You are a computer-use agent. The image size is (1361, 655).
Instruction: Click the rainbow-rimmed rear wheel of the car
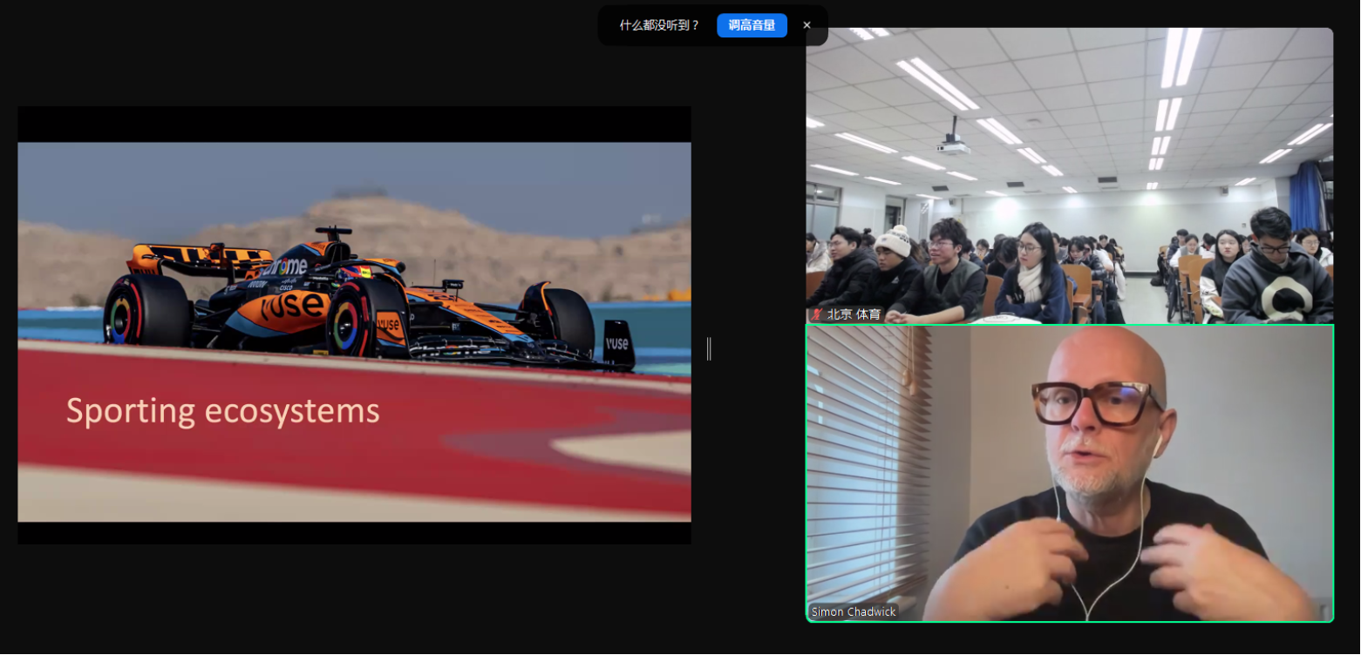[x=145, y=312]
